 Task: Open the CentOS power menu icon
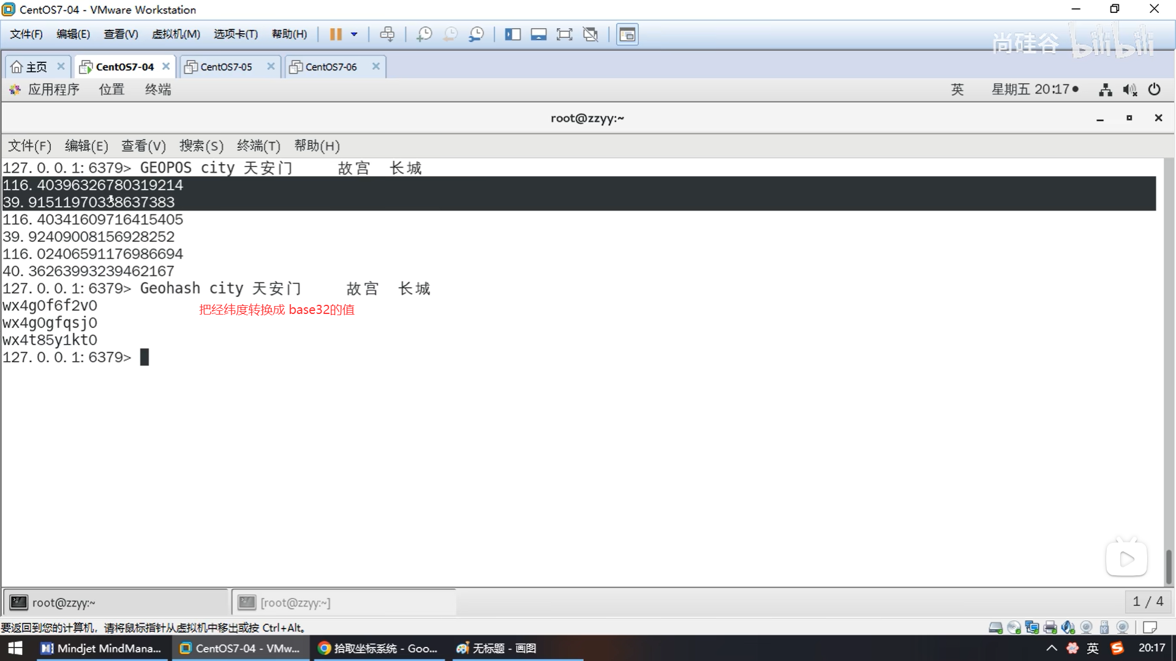[x=1154, y=89]
